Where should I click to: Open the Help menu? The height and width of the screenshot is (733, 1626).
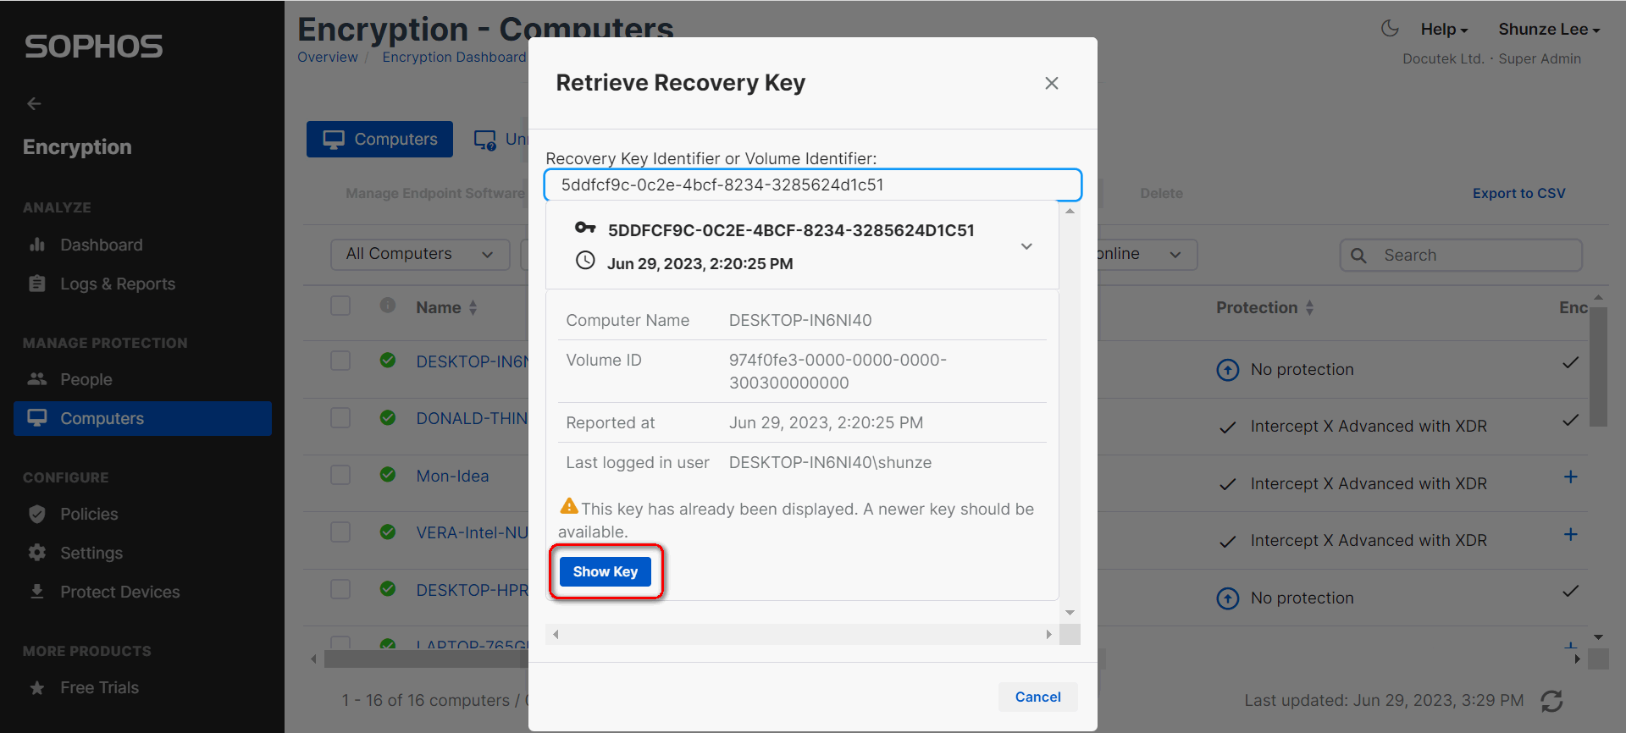(1444, 30)
